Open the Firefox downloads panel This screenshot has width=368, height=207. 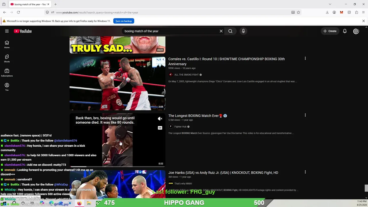pyautogui.click(x=327, y=12)
